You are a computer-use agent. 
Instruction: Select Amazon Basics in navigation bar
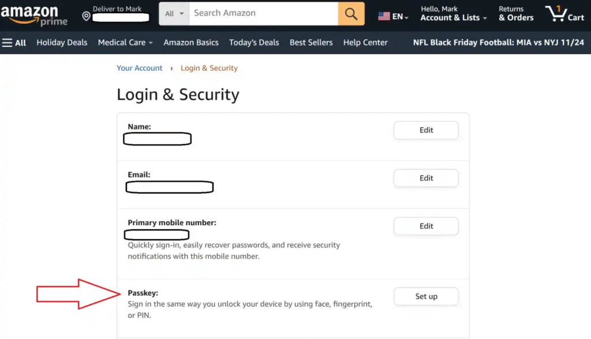tap(191, 42)
